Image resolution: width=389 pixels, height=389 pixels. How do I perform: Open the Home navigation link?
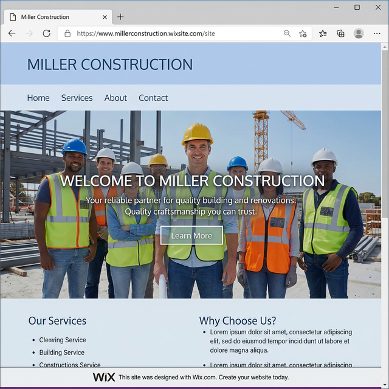38,98
